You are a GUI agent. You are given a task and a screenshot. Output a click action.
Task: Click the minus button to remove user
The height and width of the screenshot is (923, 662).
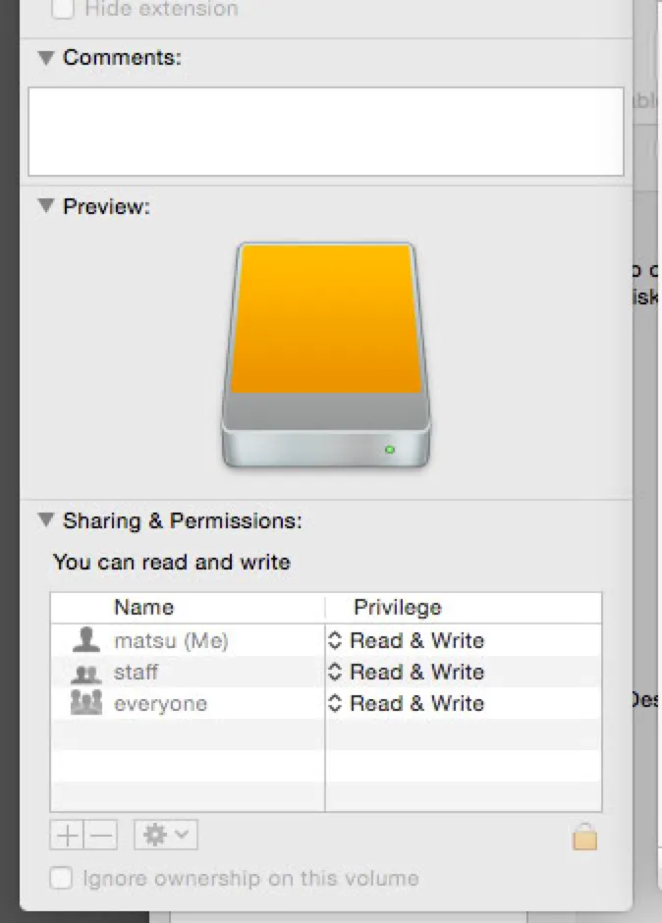click(101, 836)
